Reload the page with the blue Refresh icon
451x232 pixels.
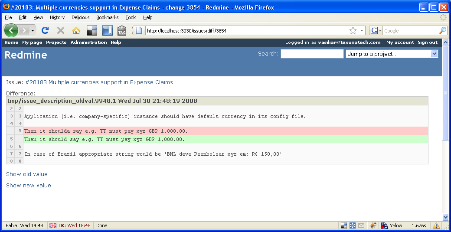pos(45,30)
